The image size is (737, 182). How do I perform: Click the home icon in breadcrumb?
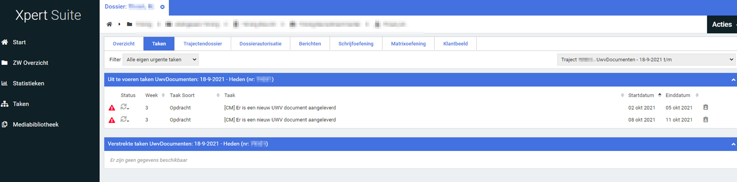pyautogui.click(x=109, y=24)
